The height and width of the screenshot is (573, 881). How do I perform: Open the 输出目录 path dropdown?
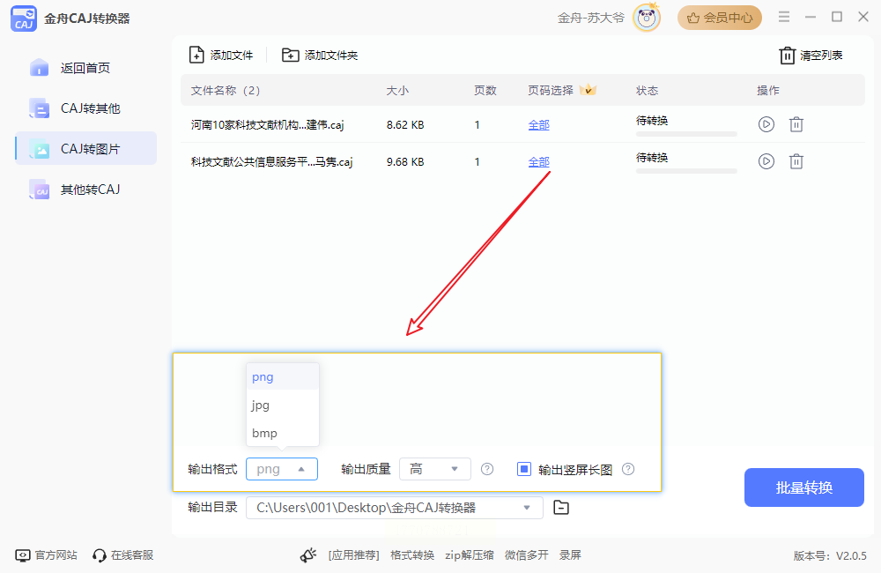click(x=395, y=508)
